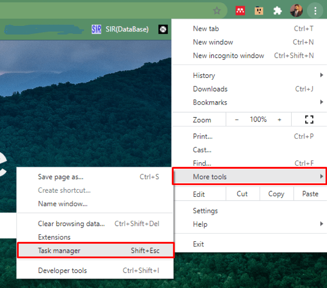Click zoom minus to decrease zoom

click(236, 119)
